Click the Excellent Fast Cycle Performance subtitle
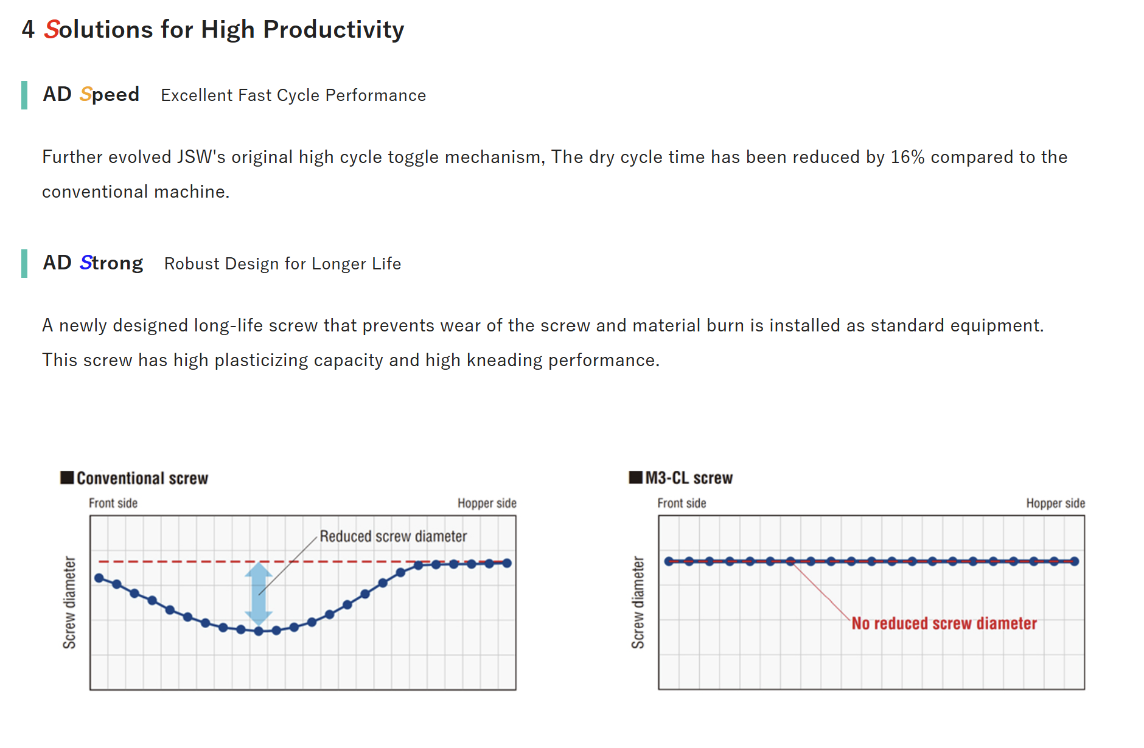This screenshot has width=1144, height=748. (x=293, y=95)
